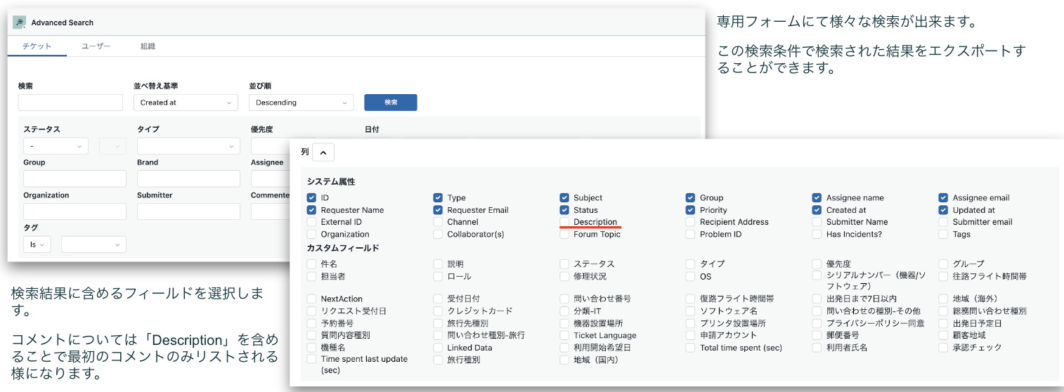The width and height of the screenshot is (1064, 392).
Task: Click the Advanced Search app icon
Action: point(20,22)
